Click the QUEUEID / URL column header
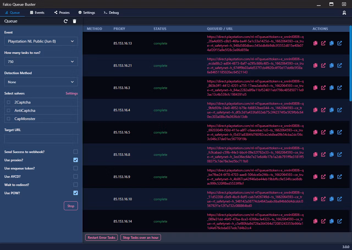 point(220,29)
